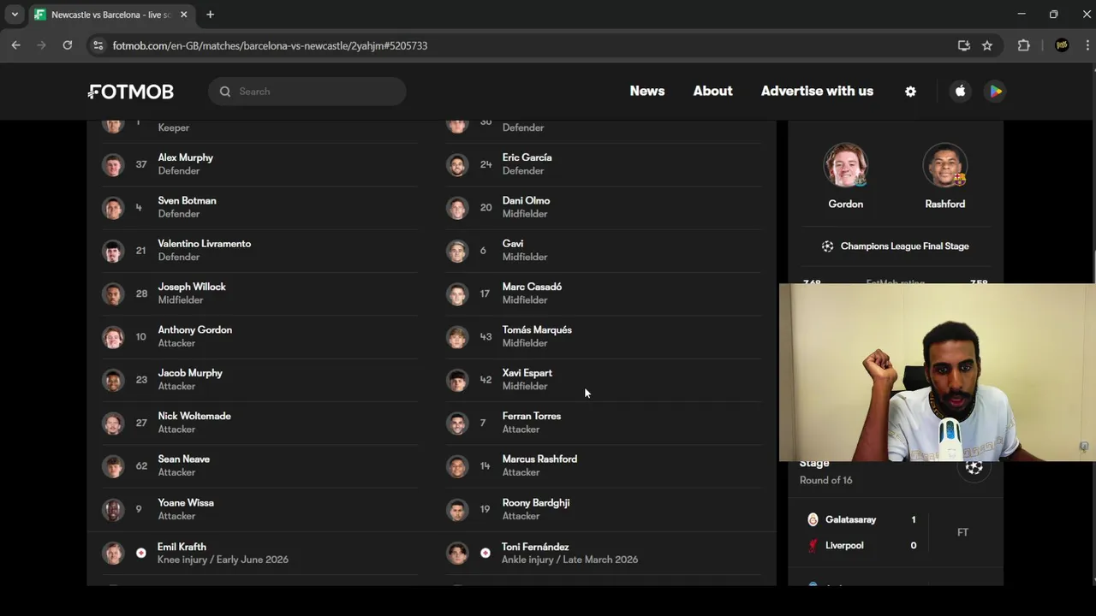Select Yoane Wissa in the squad list
The image size is (1096, 616).
(260, 509)
